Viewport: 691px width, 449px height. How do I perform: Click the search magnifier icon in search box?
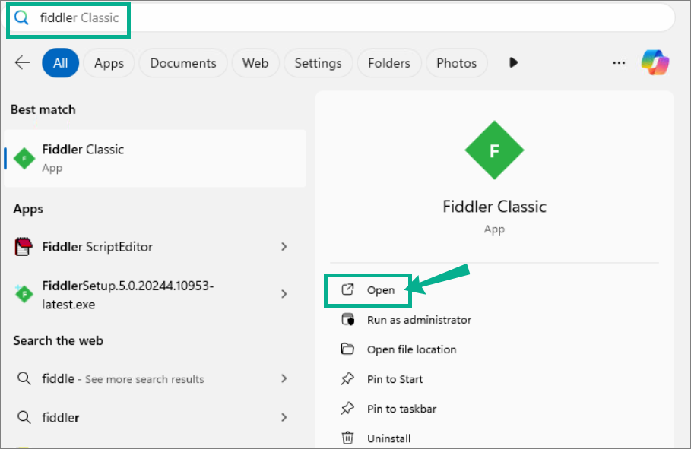pos(22,17)
